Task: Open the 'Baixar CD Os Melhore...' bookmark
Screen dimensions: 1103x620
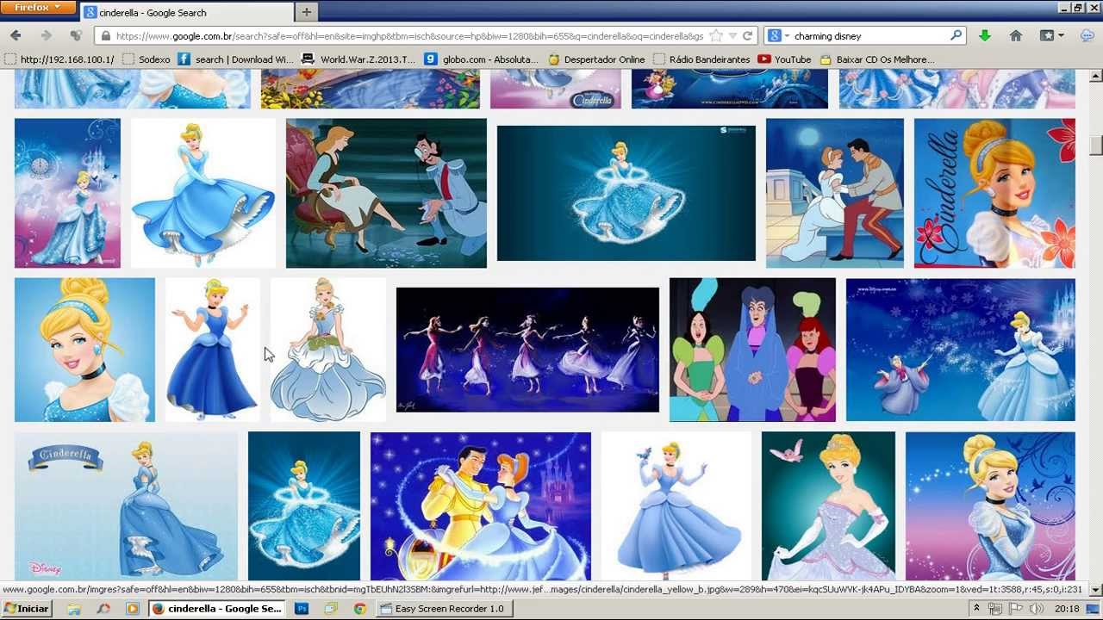Action: 877,59
